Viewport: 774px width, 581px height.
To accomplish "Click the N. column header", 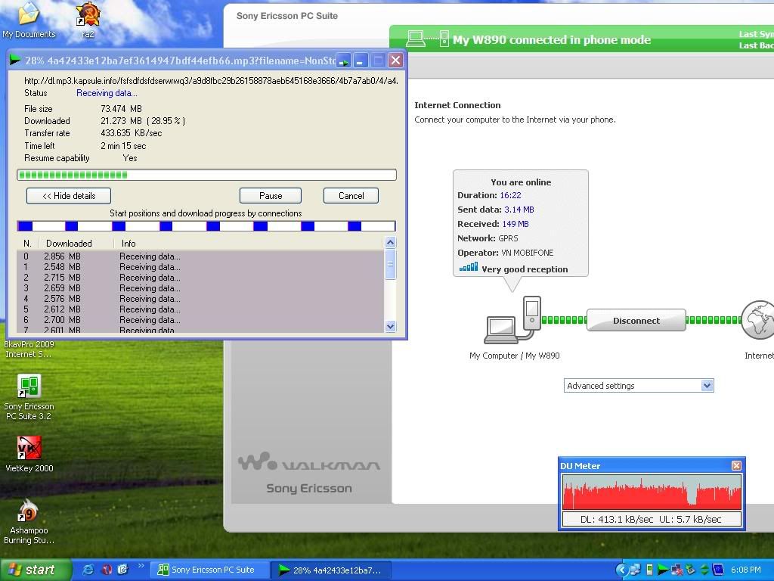I will pyautogui.click(x=28, y=243).
